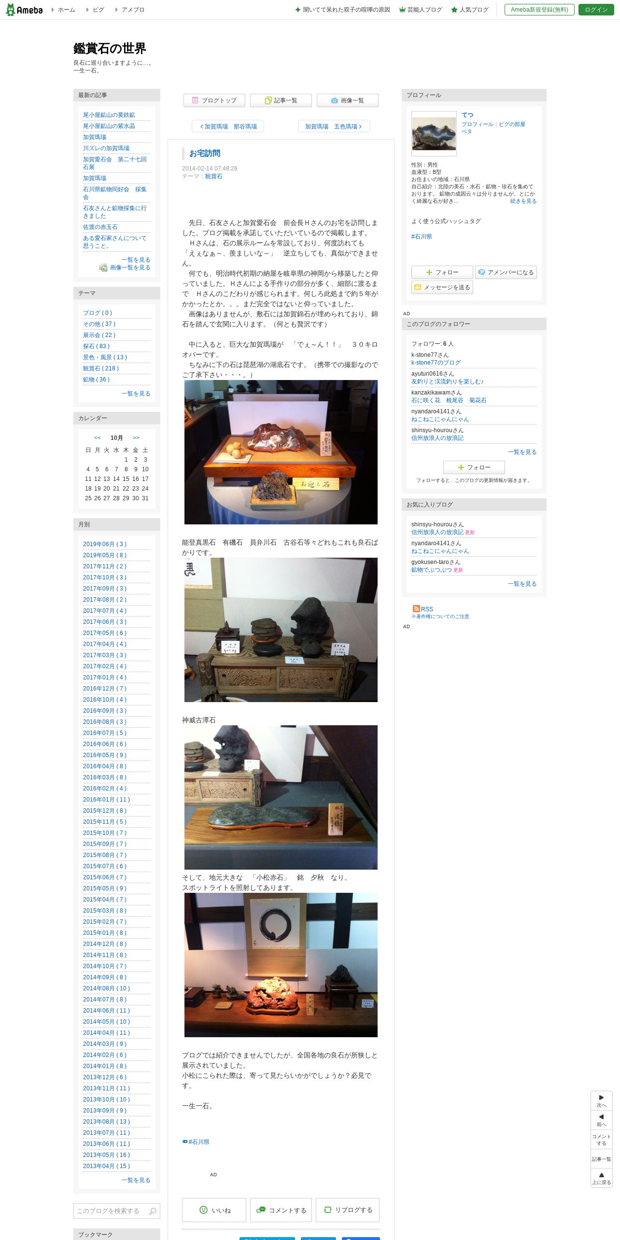Click floating コメントする side button
This screenshot has height=1240, width=620.
click(x=602, y=1140)
